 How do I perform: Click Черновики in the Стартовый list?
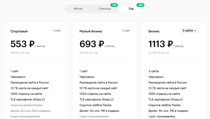[18, 77]
